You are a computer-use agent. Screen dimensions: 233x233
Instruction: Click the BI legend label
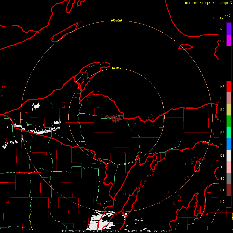pyautogui.click(x=222, y=190)
